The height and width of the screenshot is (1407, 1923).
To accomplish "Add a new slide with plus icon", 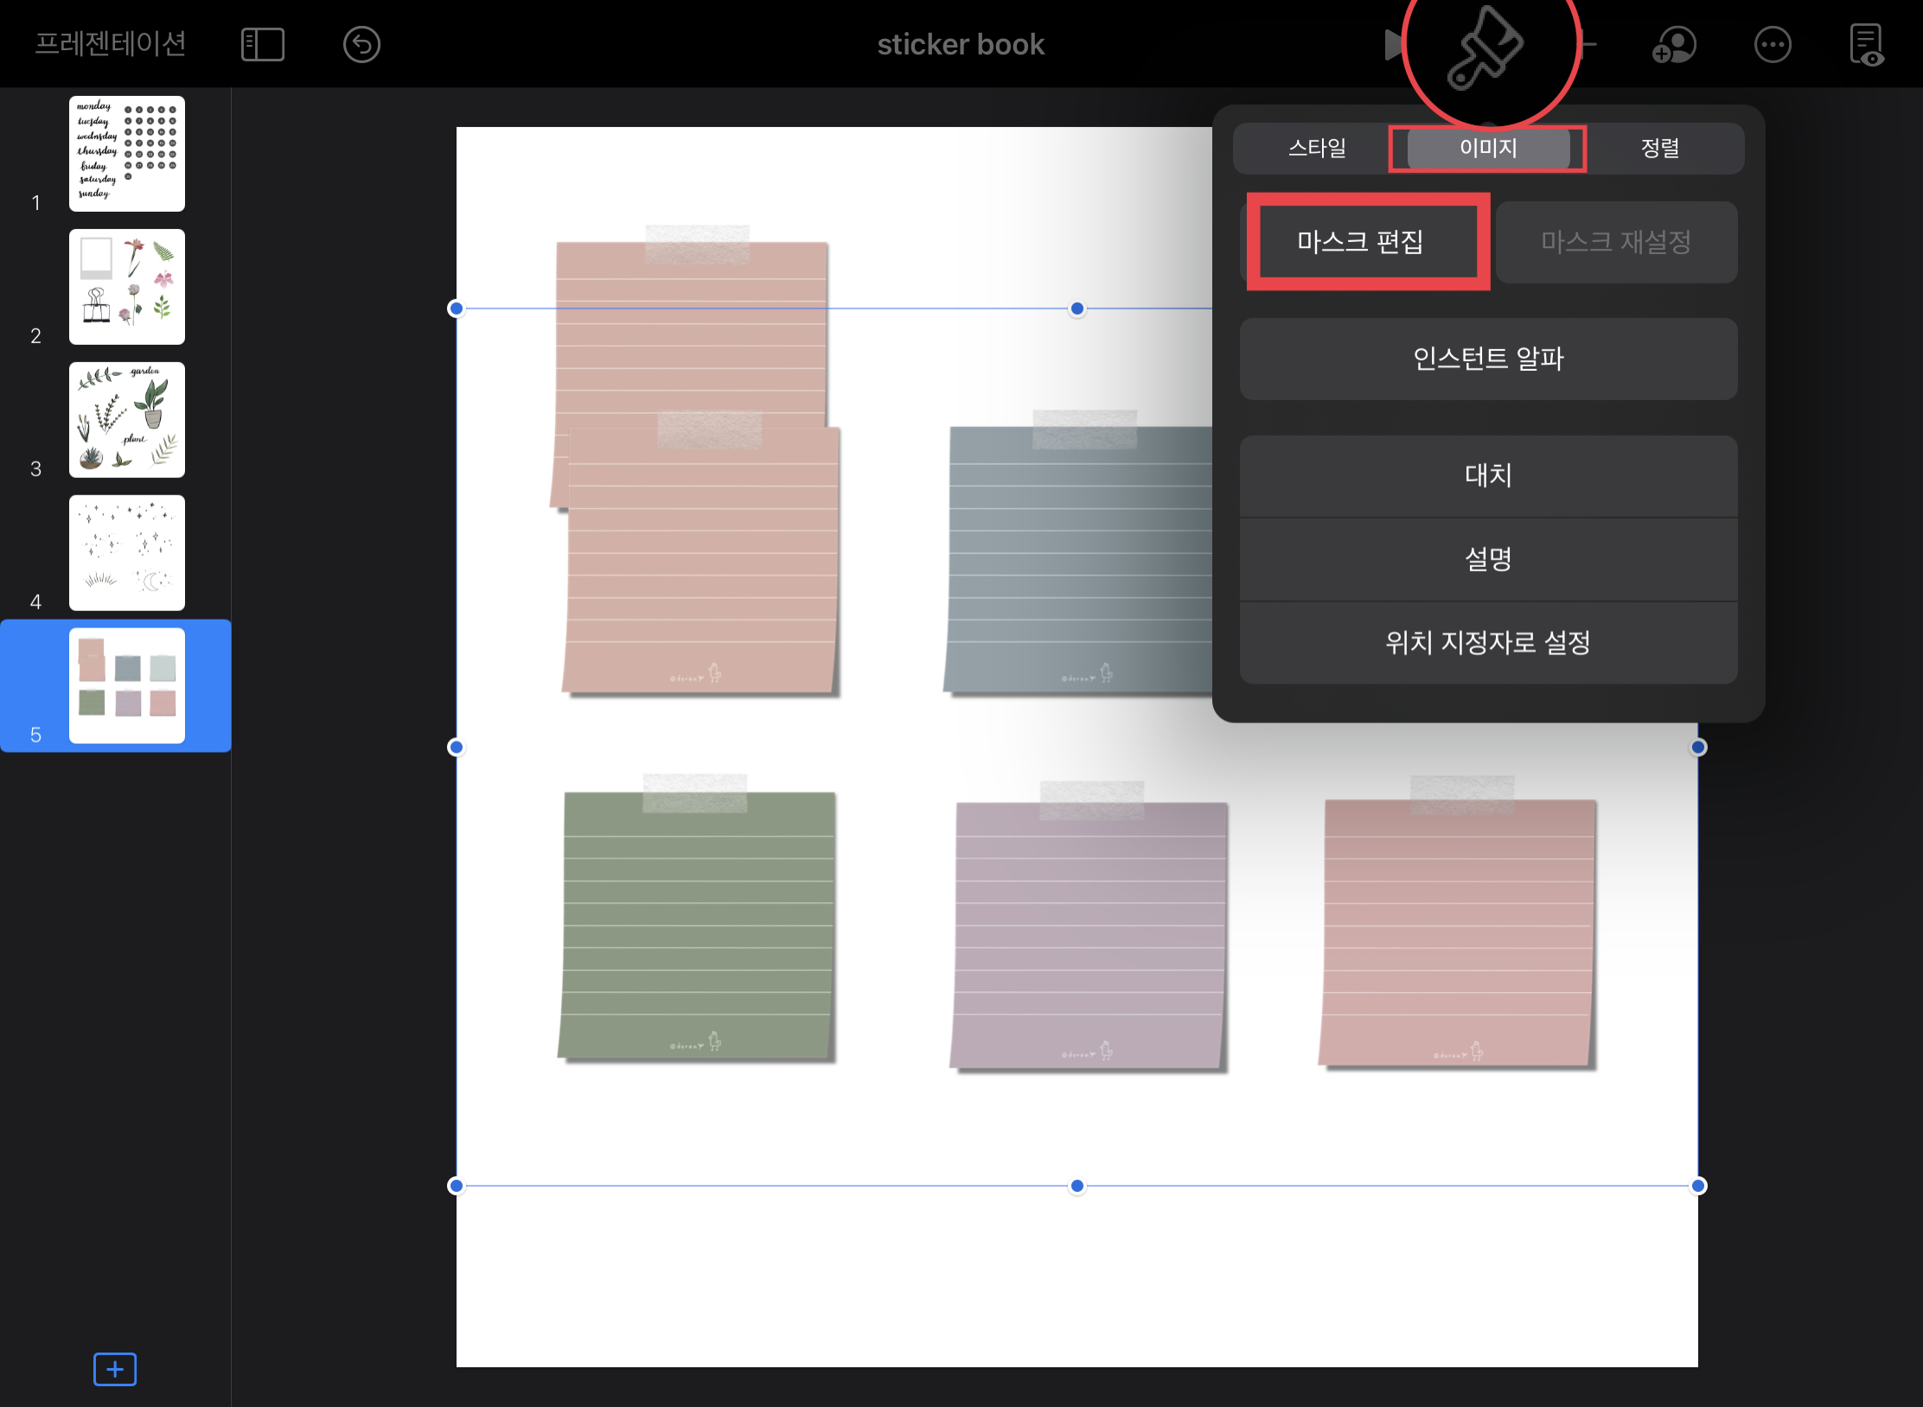I will (x=115, y=1369).
